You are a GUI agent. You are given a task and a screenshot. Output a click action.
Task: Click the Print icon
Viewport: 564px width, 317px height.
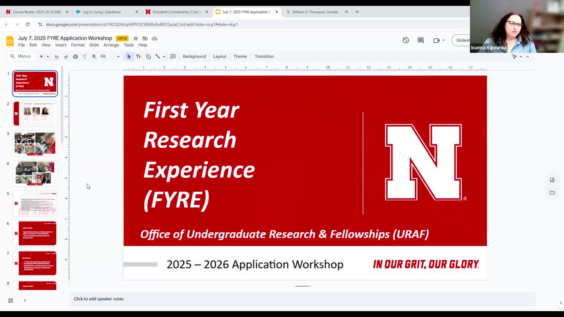[x=75, y=56]
